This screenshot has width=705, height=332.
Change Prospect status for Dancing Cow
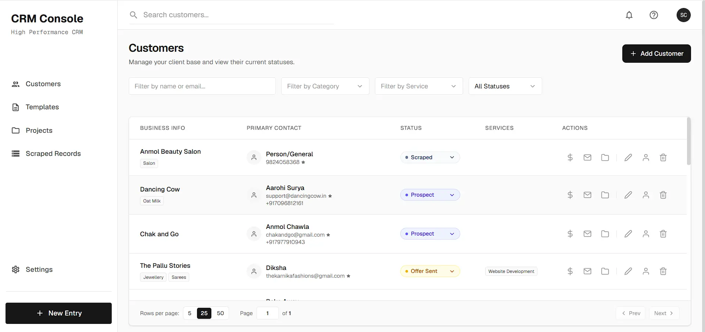point(430,195)
